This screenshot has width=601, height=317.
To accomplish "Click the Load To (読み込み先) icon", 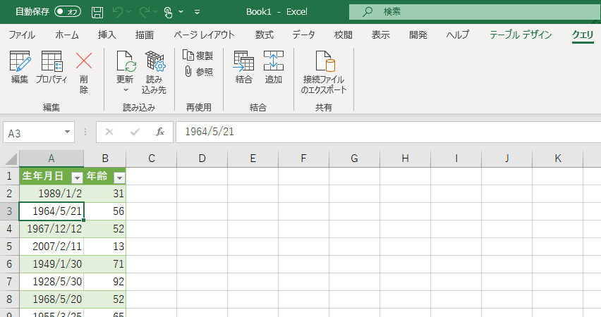I will (x=154, y=63).
